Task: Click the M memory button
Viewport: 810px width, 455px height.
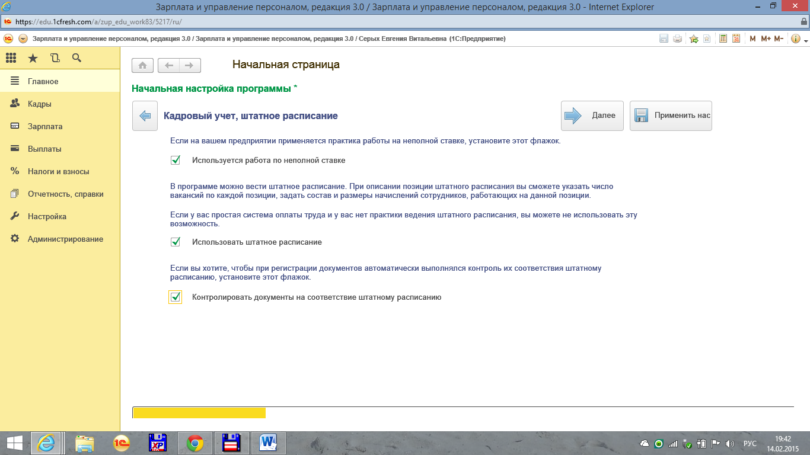Action: pyautogui.click(x=752, y=39)
